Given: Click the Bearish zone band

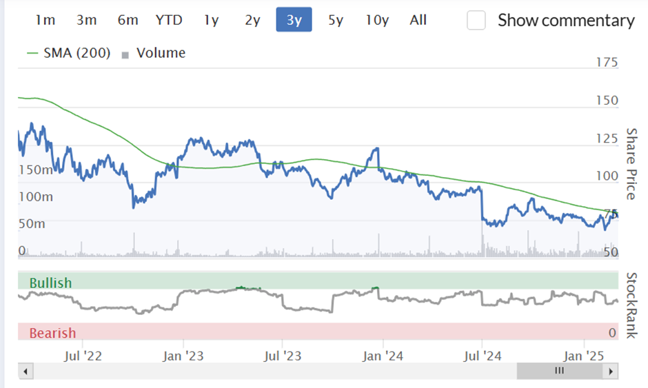Looking at the screenshot, I should 318,331.
